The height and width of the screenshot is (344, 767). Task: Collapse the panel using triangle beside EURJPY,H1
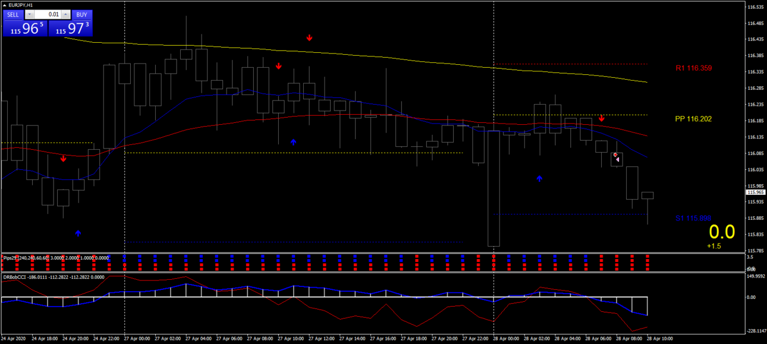(x=4, y=5)
